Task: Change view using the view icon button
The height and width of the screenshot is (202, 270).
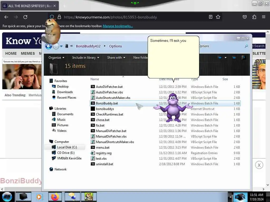Action: [220, 58]
